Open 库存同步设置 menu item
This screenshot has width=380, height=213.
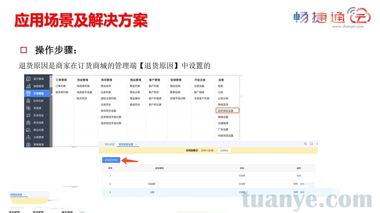point(108,111)
